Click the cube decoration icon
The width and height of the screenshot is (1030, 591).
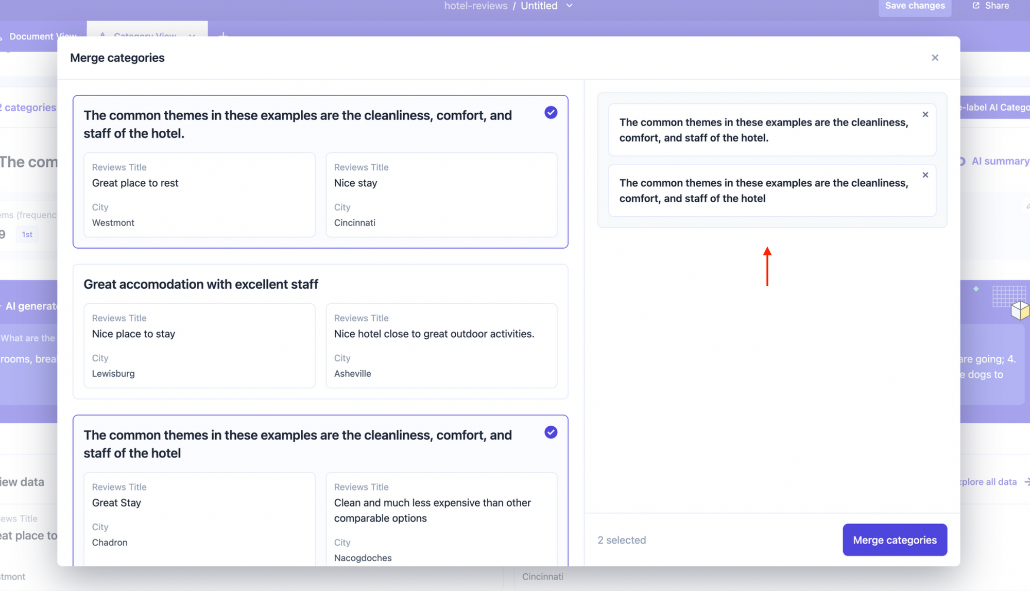pos(1019,310)
